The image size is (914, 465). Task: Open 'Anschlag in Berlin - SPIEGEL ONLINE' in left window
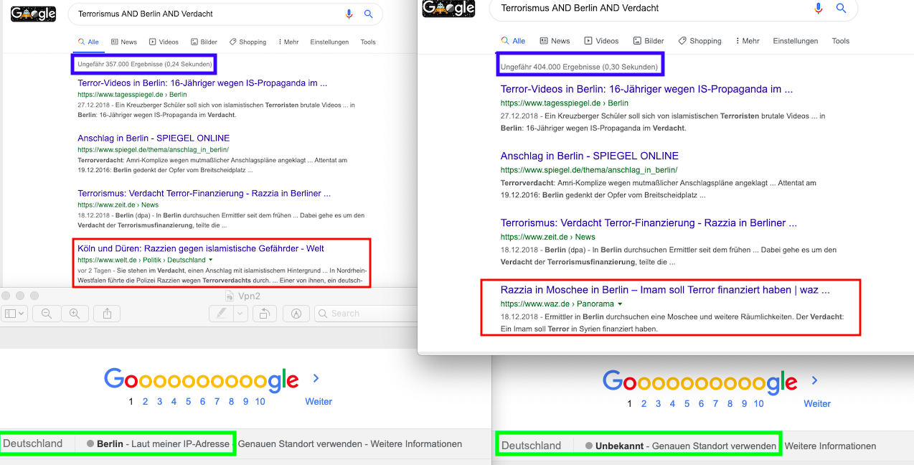coord(154,138)
